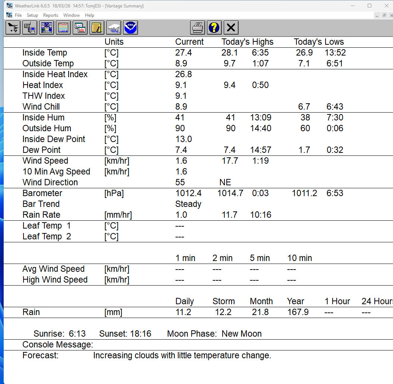Click the WeatherLink icon beside File menu
This screenshot has width=393, height=384.
click(x=9, y=15)
